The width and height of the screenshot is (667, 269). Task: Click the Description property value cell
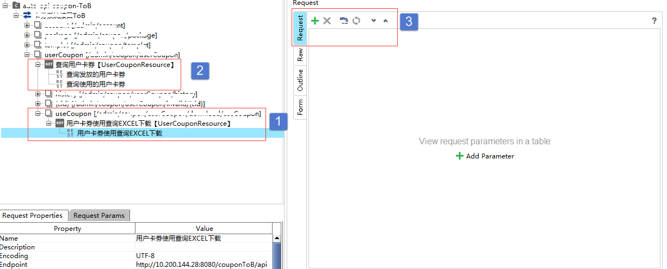[x=203, y=247]
